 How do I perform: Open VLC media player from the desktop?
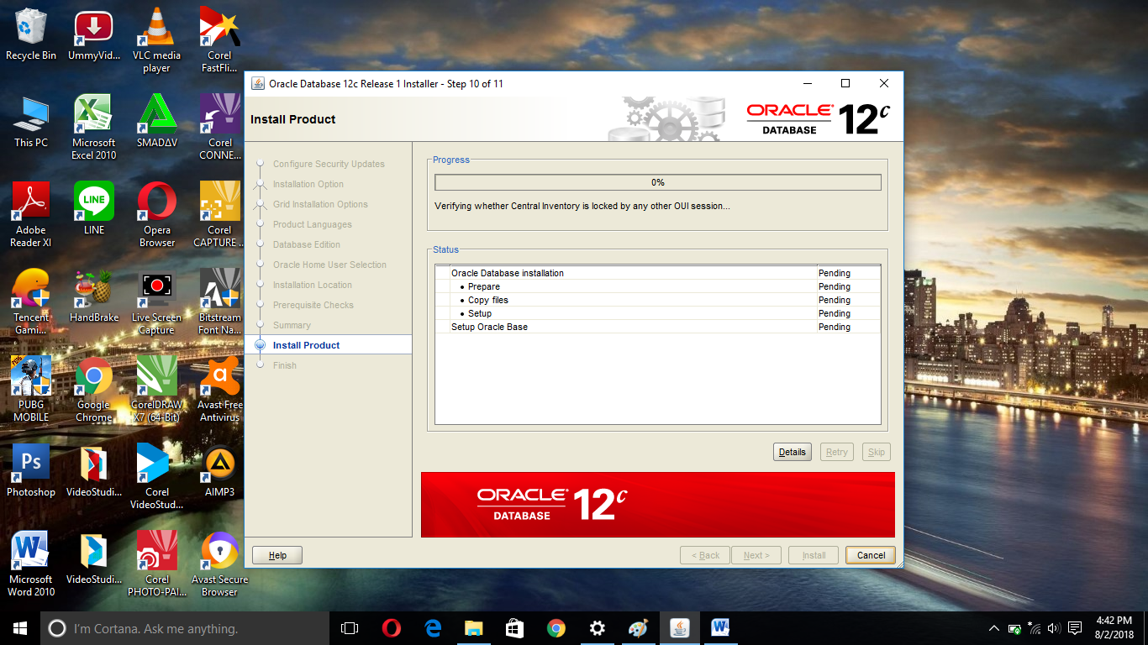[156, 25]
